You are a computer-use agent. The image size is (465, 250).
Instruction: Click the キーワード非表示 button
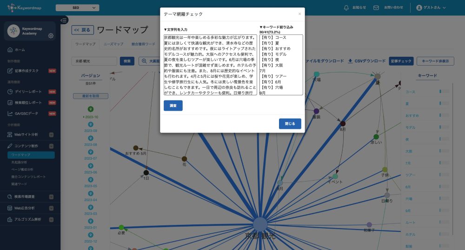(435, 61)
